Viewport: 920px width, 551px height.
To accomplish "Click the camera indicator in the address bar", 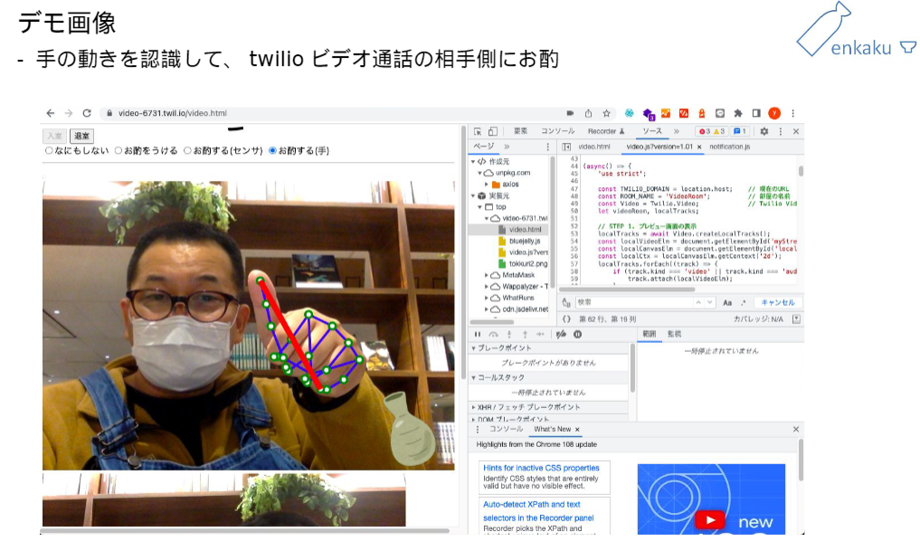I will tap(570, 113).
